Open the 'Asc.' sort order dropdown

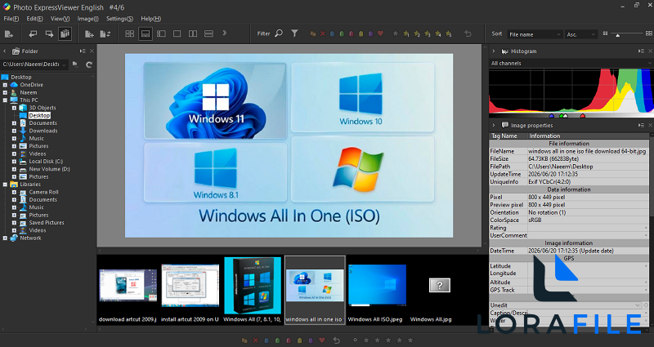click(x=581, y=34)
